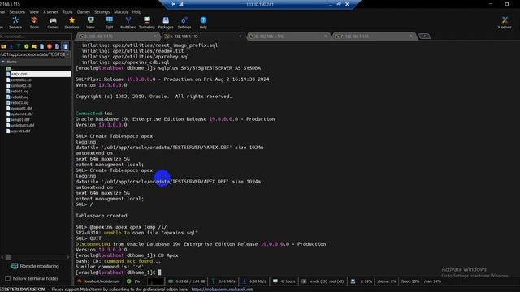The height and width of the screenshot is (292, 520).
Task: Select users01.dbf file
Action: click(x=20, y=131)
